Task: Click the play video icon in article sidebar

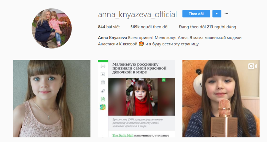Action: coord(103,74)
